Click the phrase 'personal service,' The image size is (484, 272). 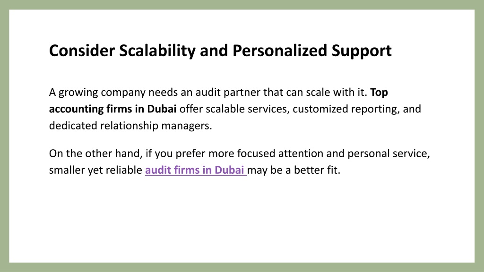coord(389,153)
